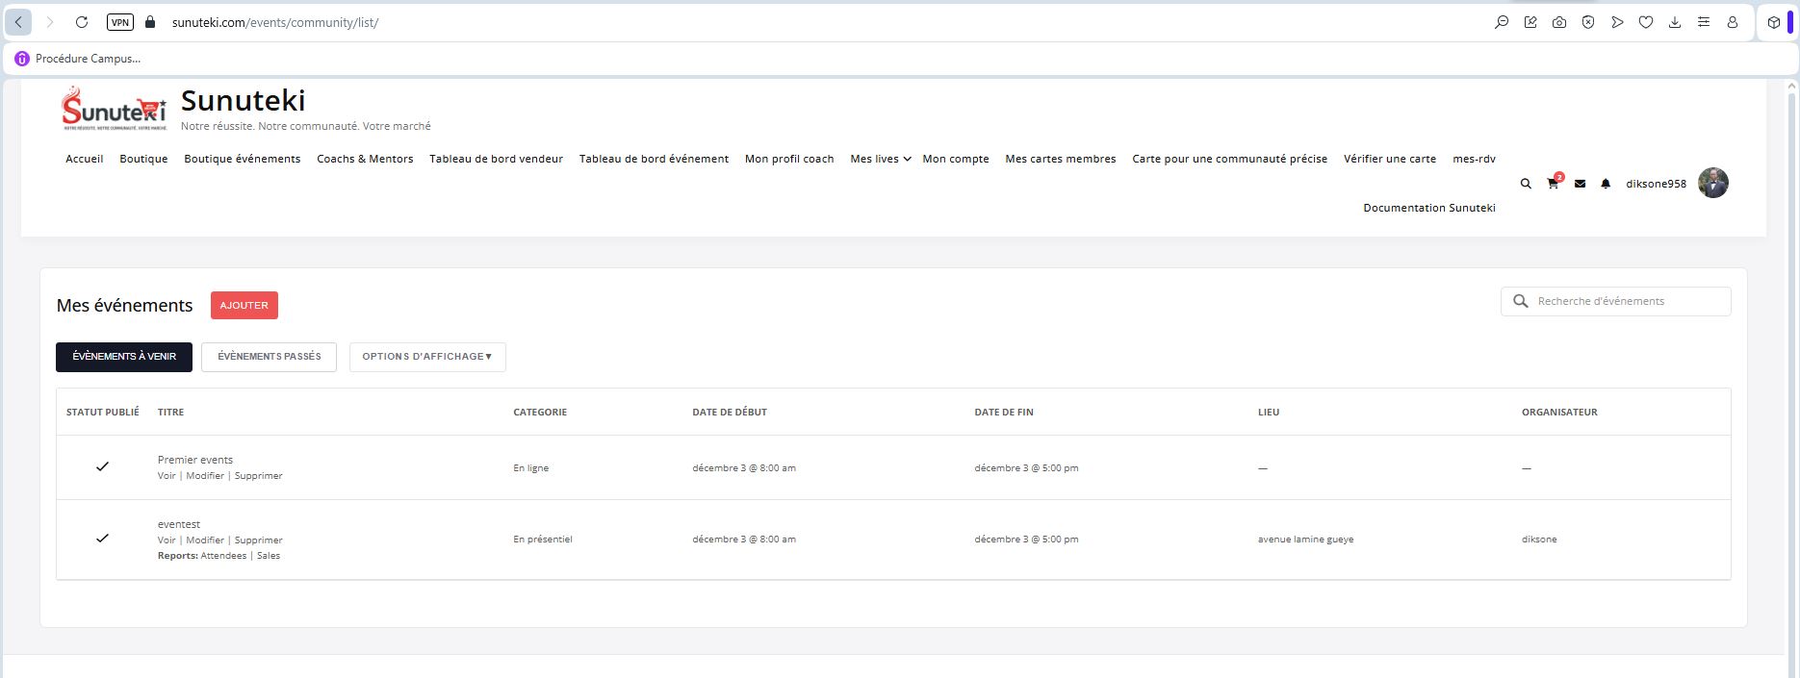
Task: Click the browser back arrow
Action: tap(18, 22)
